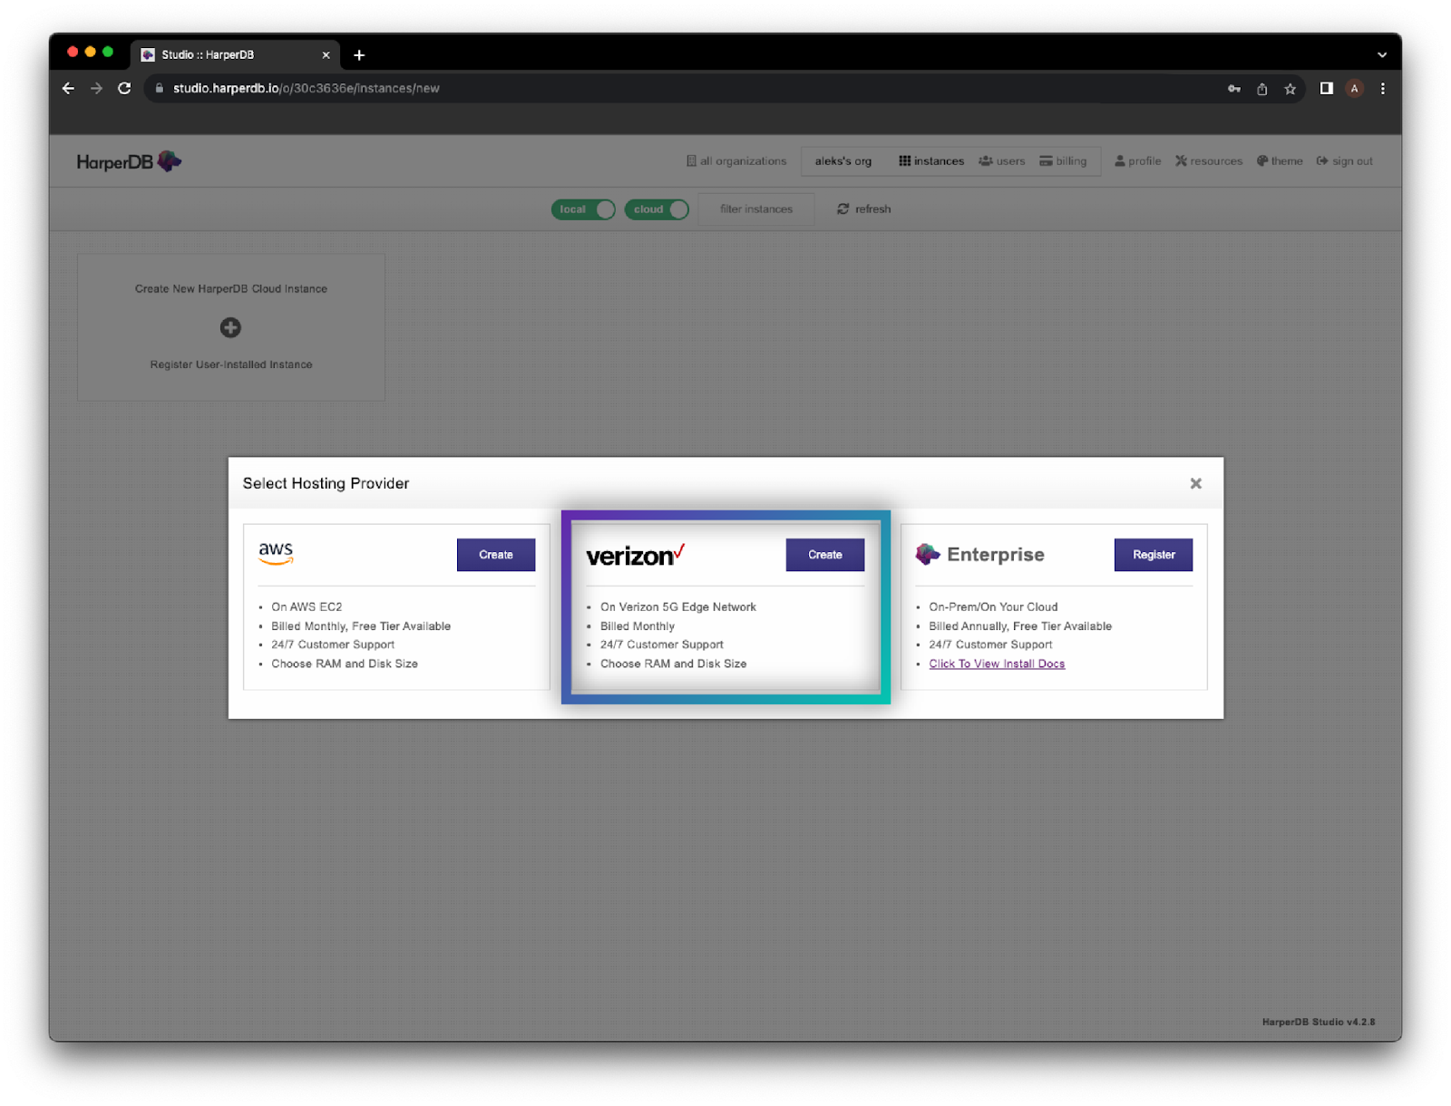Screen dimensions: 1451x1106
Task: Click the HarperDB logo
Action: [x=129, y=161]
